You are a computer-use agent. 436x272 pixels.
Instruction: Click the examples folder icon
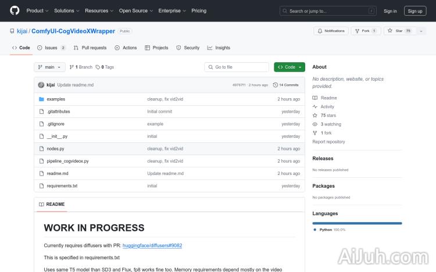[41, 99]
